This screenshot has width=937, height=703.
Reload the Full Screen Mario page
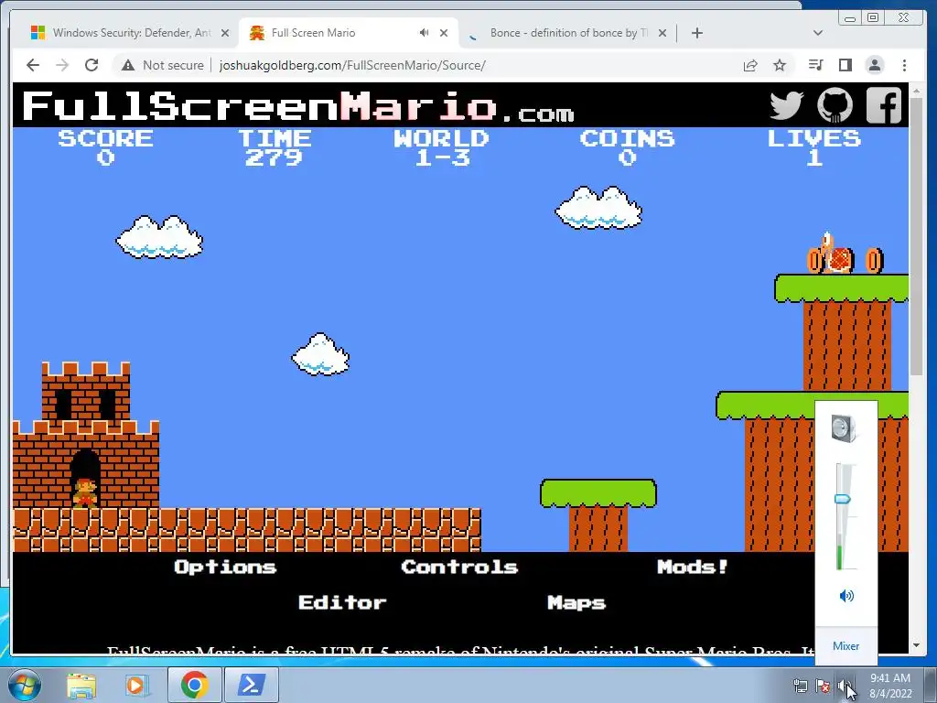92,65
